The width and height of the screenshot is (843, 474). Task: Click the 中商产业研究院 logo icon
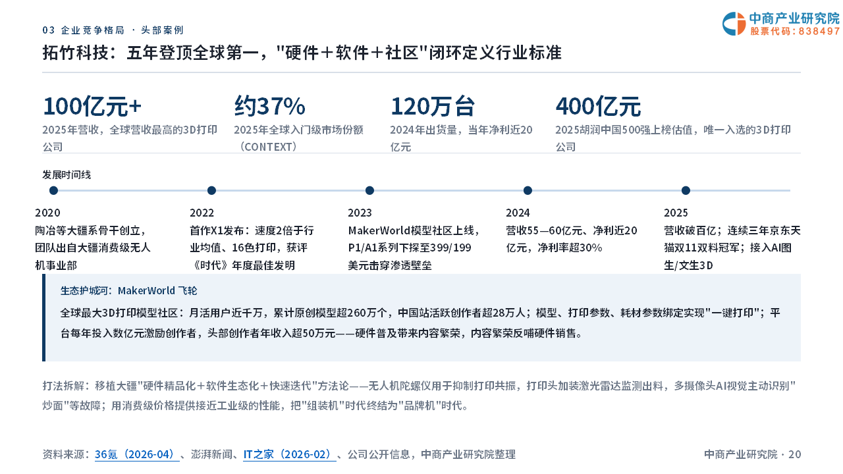coord(734,24)
